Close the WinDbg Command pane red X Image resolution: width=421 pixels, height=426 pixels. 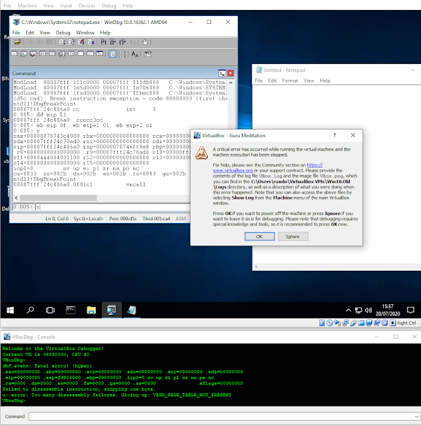230,73
